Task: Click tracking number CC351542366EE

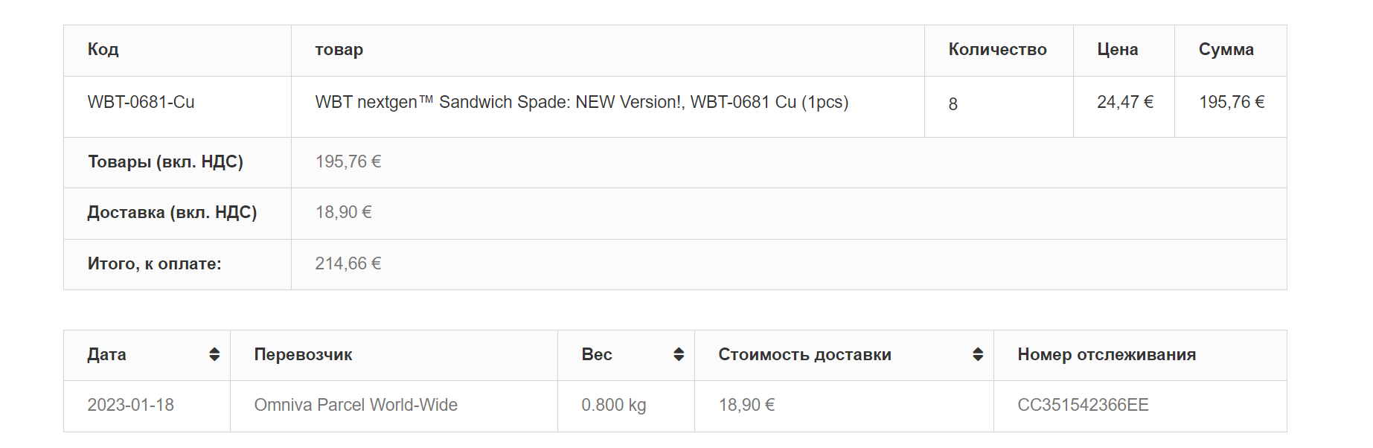Action: point(1083,405)
